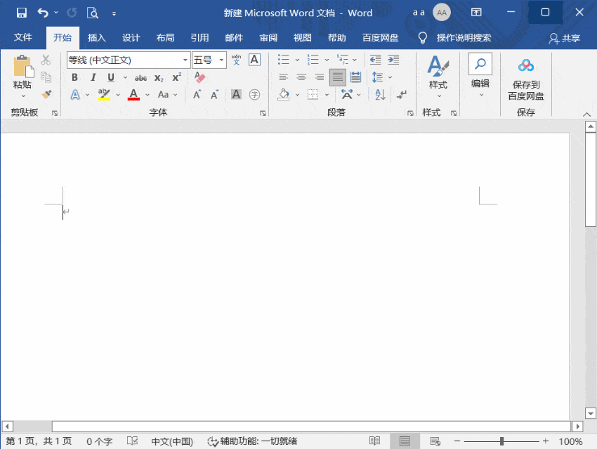Screen dimensions: 597x449
Task: Toggle bold formatting
Action: [x=74, y=77]
